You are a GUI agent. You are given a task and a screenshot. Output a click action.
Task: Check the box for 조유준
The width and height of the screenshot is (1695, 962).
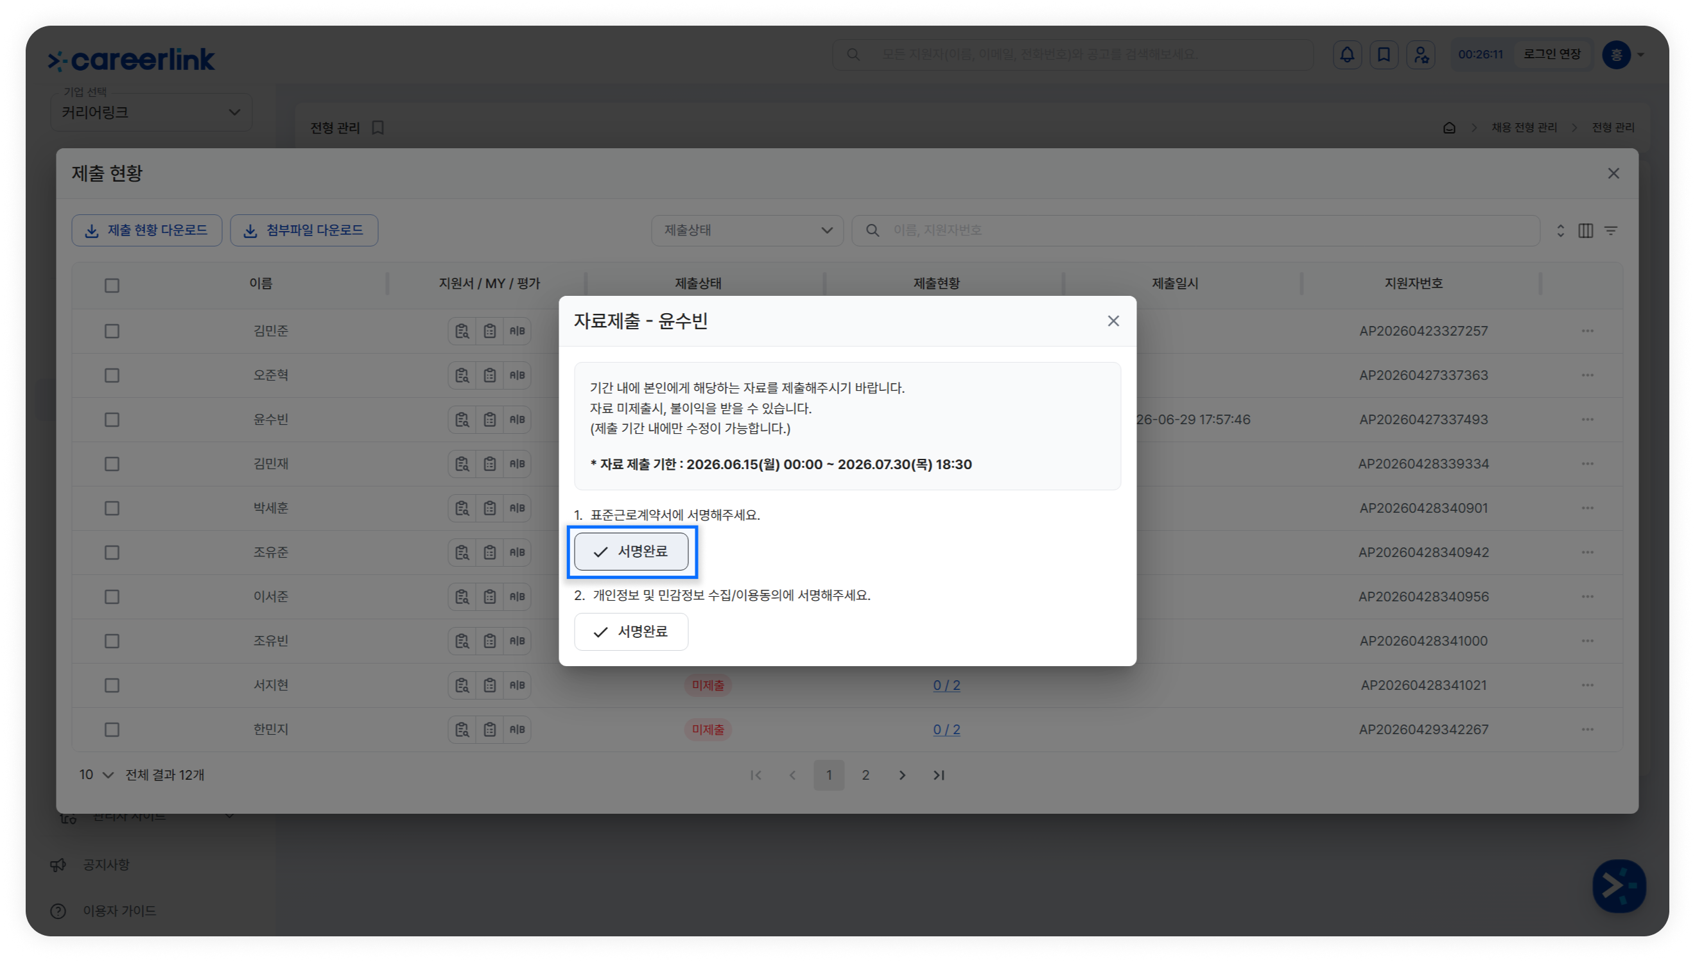tap(112, 553)
